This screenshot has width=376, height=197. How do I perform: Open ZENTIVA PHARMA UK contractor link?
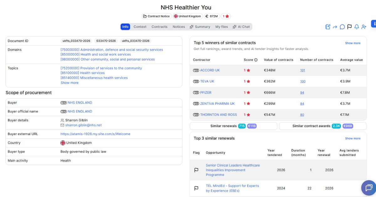pos(217,104)
